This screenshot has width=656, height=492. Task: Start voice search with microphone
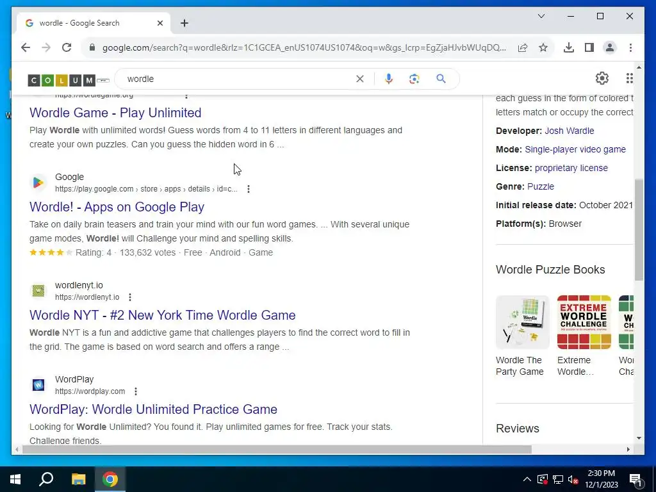tap(389, 79)
